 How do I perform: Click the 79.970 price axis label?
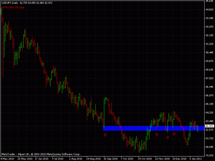209,156
